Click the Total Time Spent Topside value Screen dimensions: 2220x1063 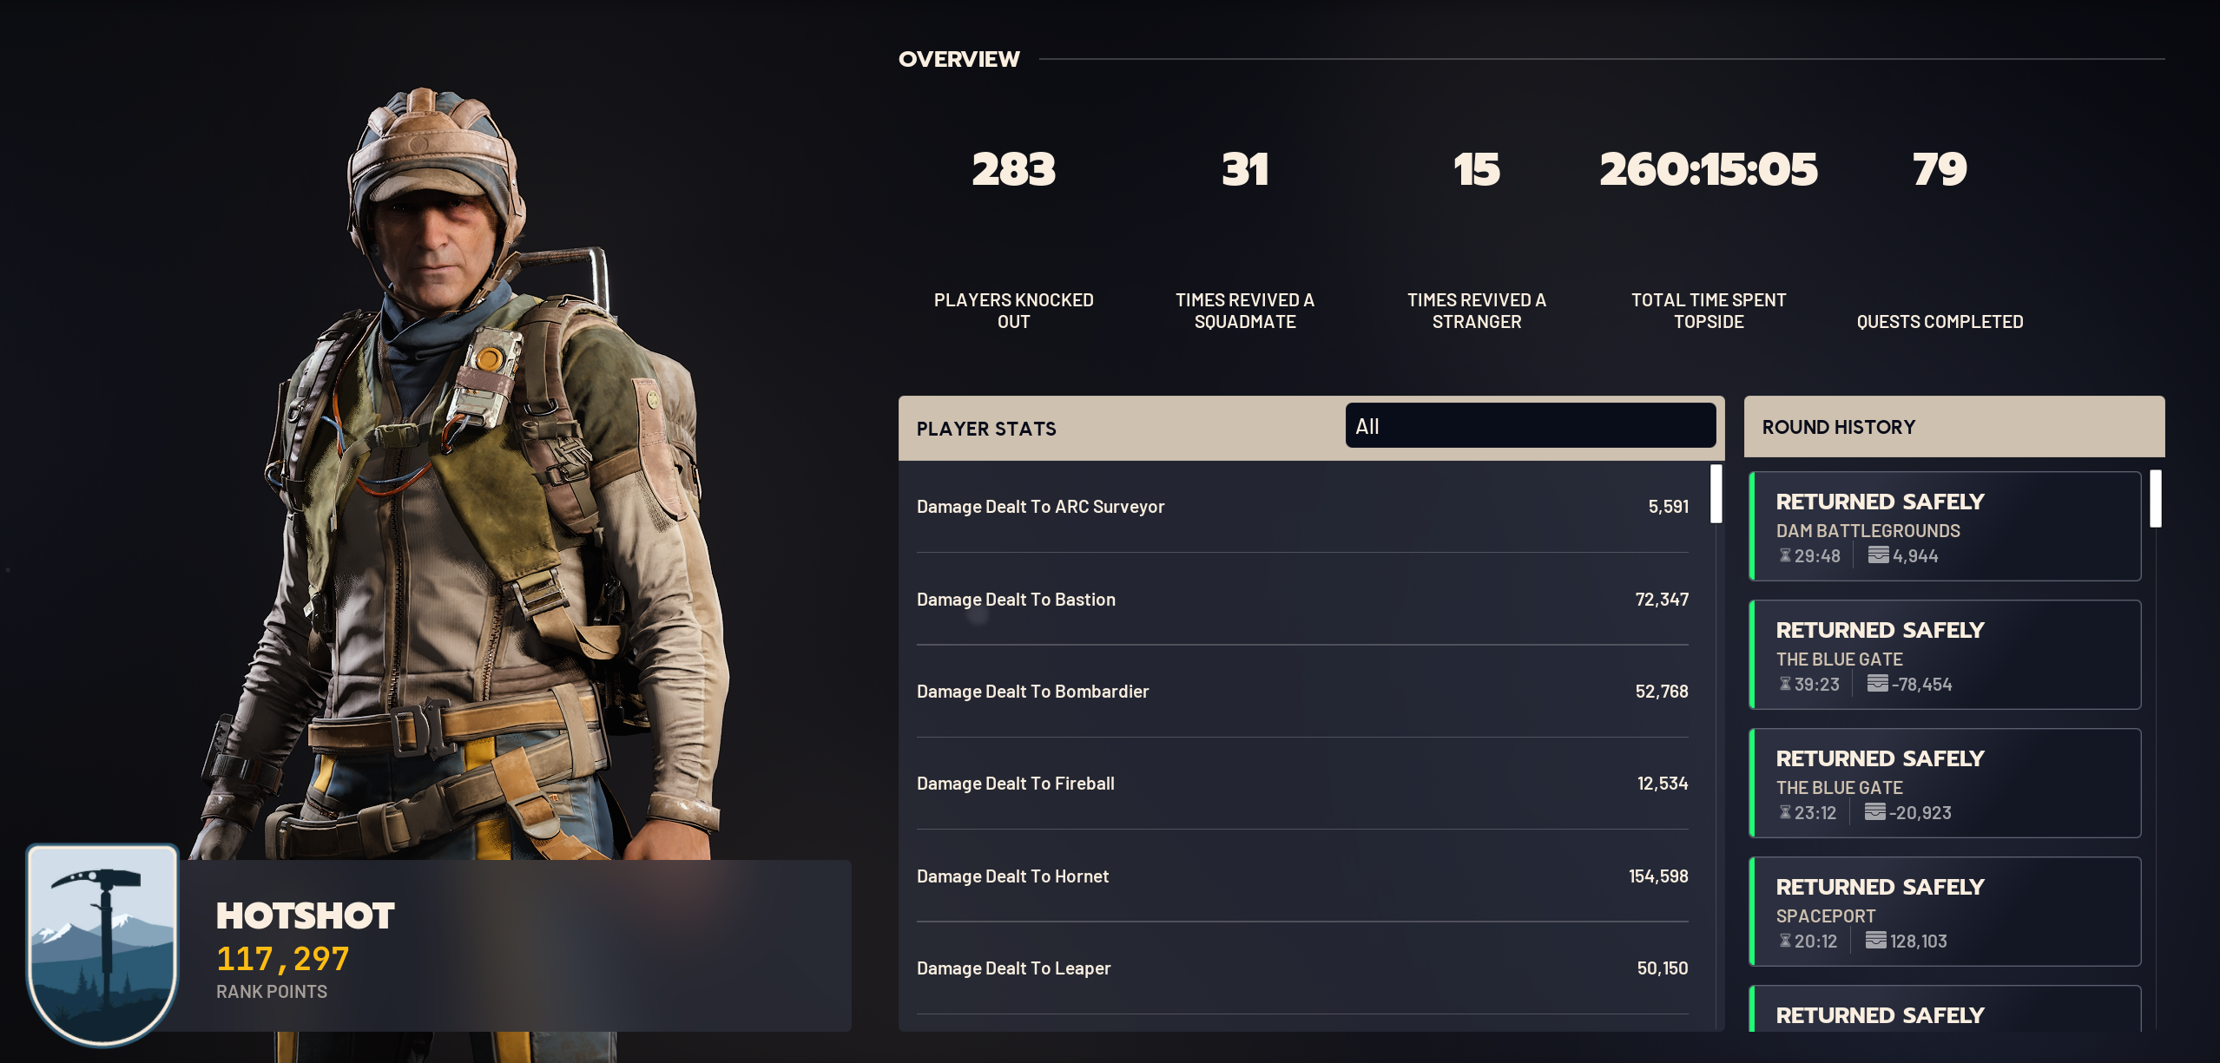click(x=1708, y=169)
